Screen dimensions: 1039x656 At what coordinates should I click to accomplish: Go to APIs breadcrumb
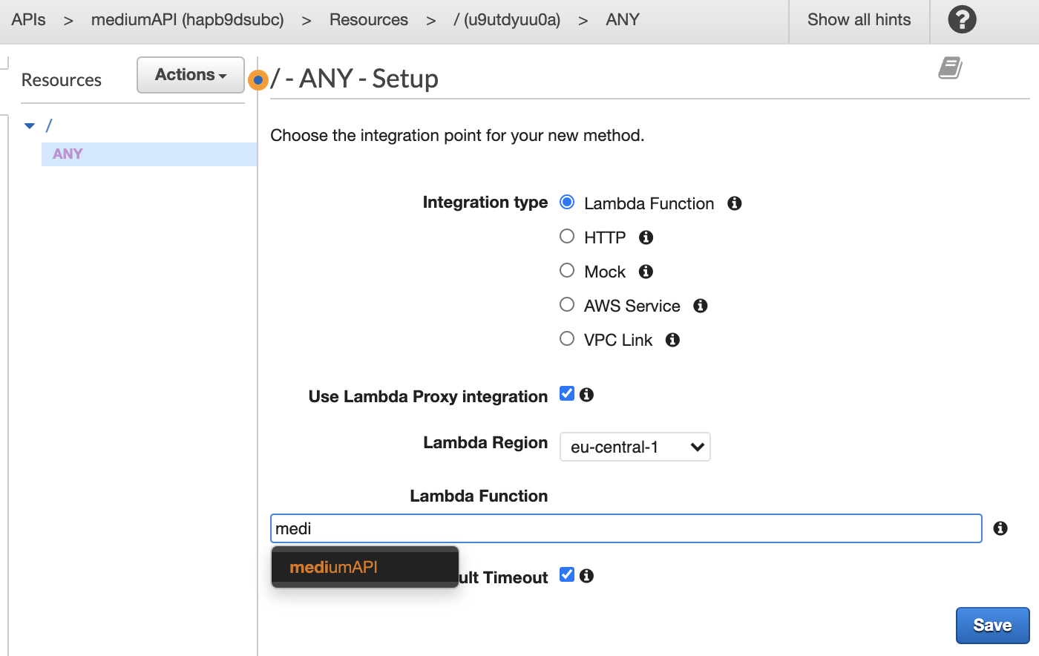pos(29,20)
